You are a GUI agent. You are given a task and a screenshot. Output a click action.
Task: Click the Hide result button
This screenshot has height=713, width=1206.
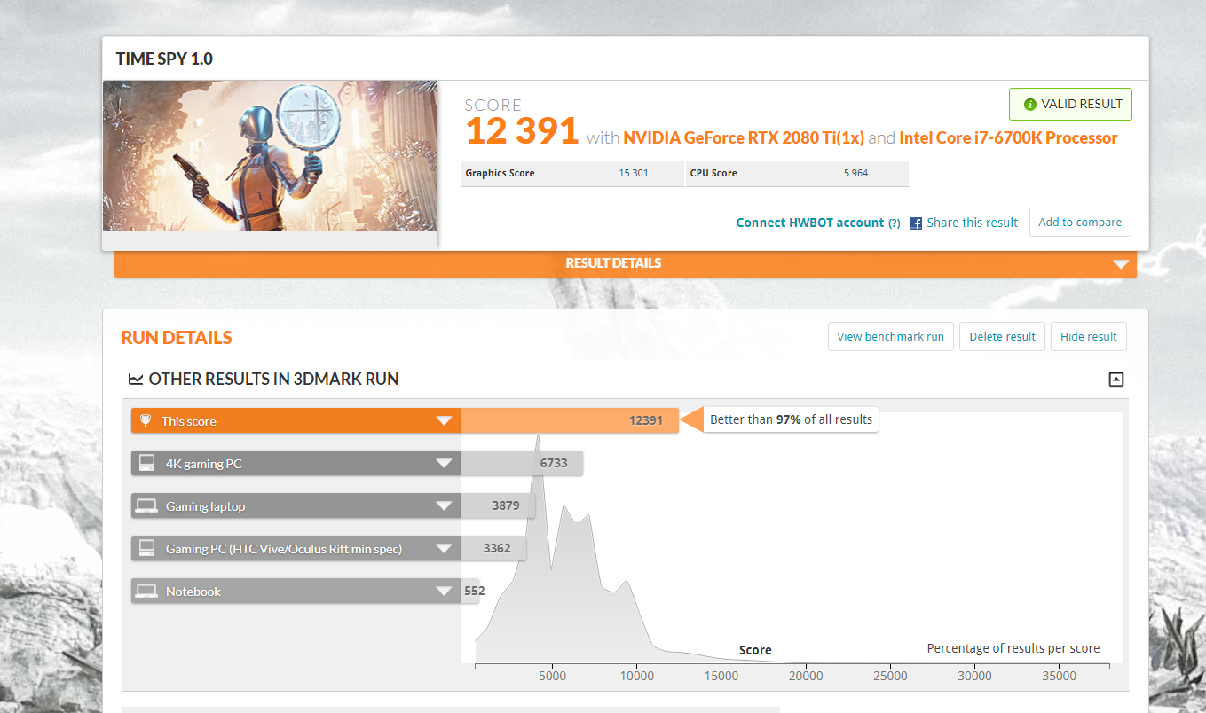point(1088,337)
